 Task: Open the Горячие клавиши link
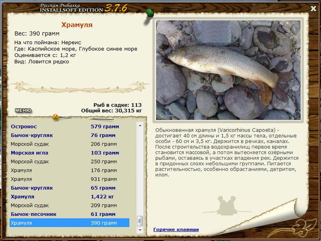coord(176,229)
